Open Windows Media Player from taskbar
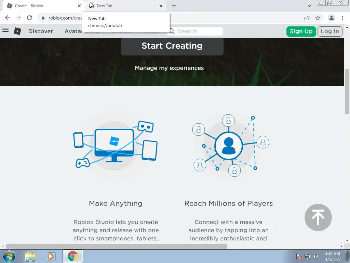 click(x=51, y=256)
